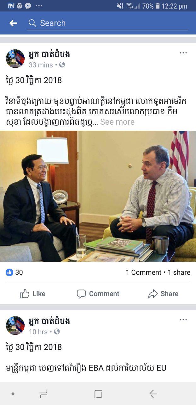Viewport: 196px width, 405px height.
Task: Comment on the first post
Action: click(98, 294)
